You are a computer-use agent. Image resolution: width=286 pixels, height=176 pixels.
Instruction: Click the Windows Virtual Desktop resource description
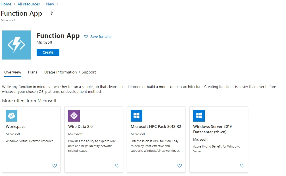click(29, 141)
